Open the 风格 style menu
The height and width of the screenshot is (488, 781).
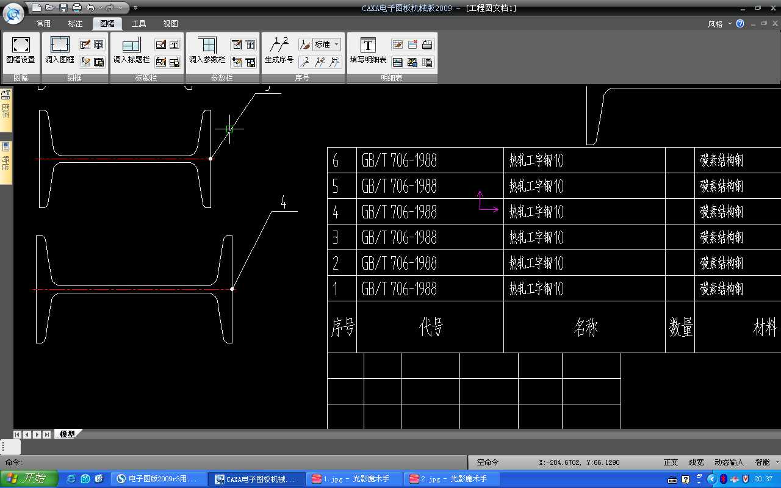[720, 24]
